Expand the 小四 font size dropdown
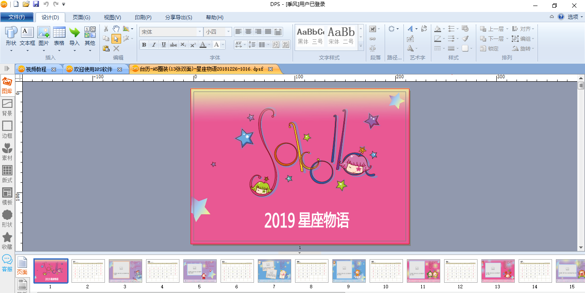 (x=229, y=32)
